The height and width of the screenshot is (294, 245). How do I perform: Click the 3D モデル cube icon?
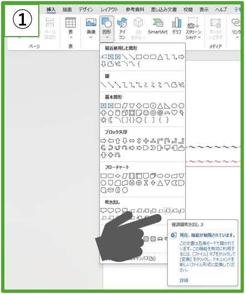pos(138,23)
